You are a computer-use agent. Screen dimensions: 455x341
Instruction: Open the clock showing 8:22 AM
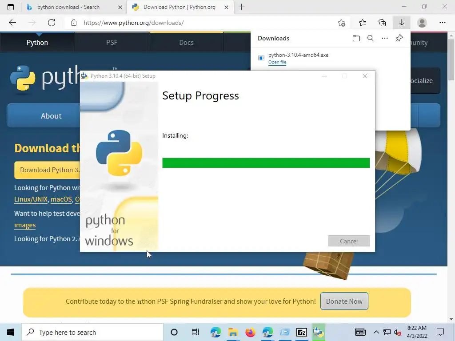(x=417, y=332)
